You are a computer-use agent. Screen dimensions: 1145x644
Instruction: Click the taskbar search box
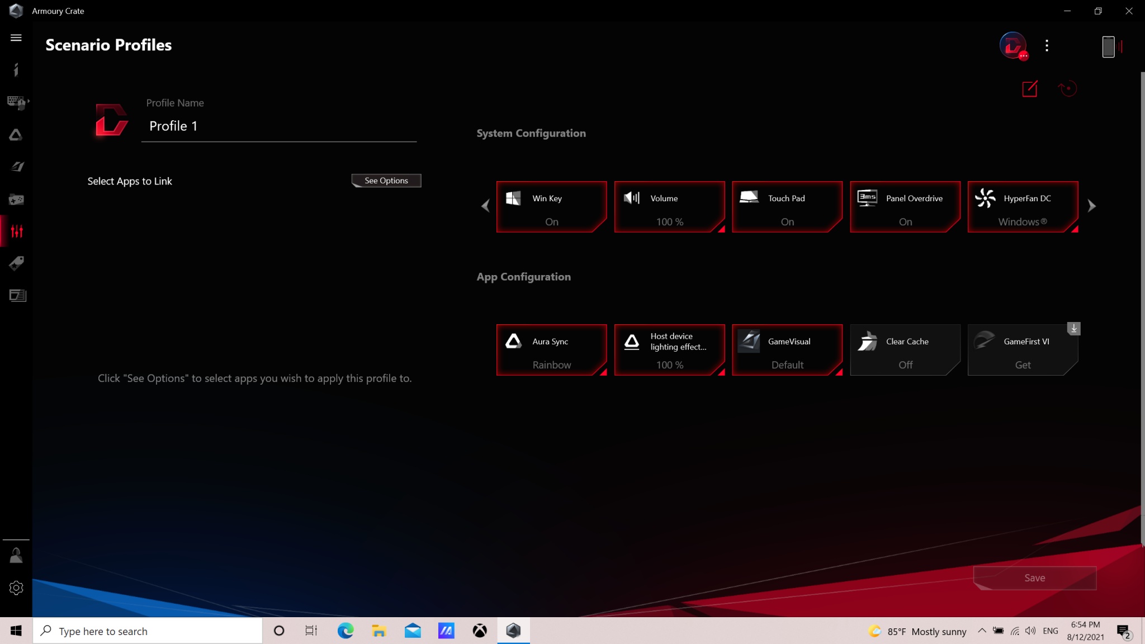pyautogui.click(x=148, y=631)
